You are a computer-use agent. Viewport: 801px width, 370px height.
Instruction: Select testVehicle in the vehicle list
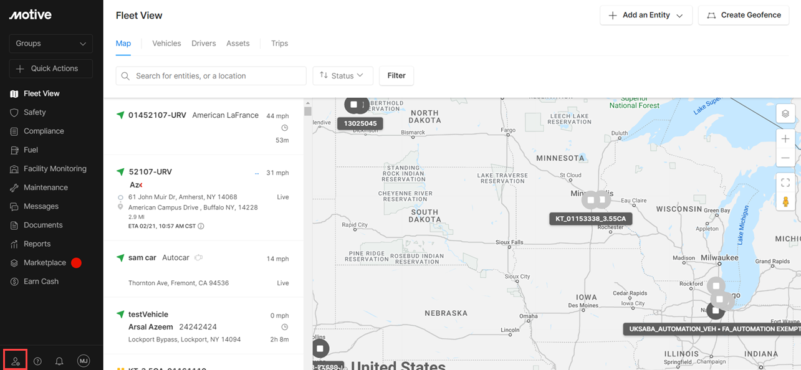148,315
